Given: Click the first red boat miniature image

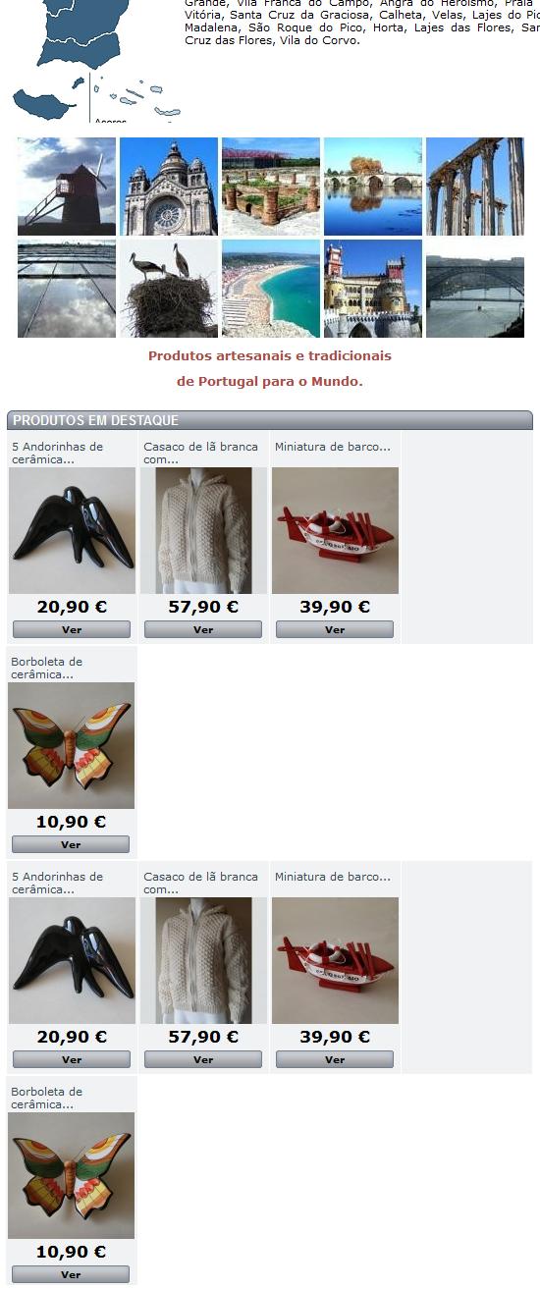Looking at the screenshot, I should [335, 530].
